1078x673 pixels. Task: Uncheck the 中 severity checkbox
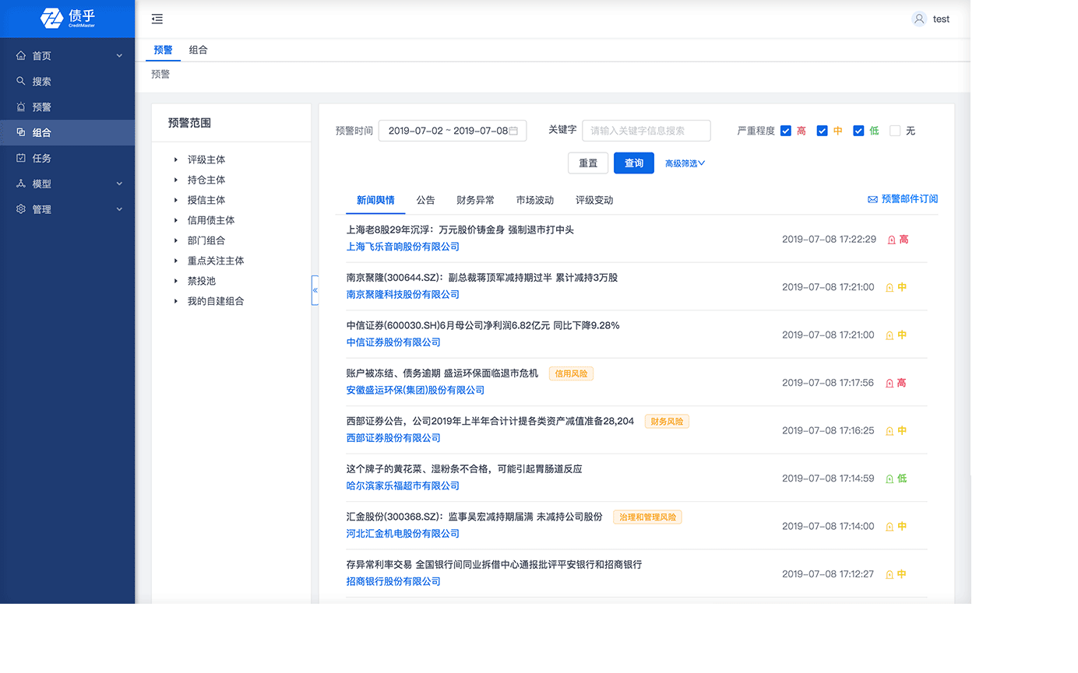click(822, 131)
